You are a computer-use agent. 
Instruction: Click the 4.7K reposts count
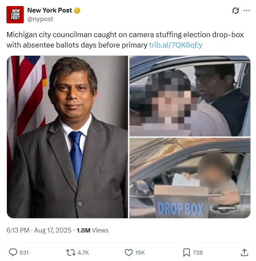tap(83, 252)
